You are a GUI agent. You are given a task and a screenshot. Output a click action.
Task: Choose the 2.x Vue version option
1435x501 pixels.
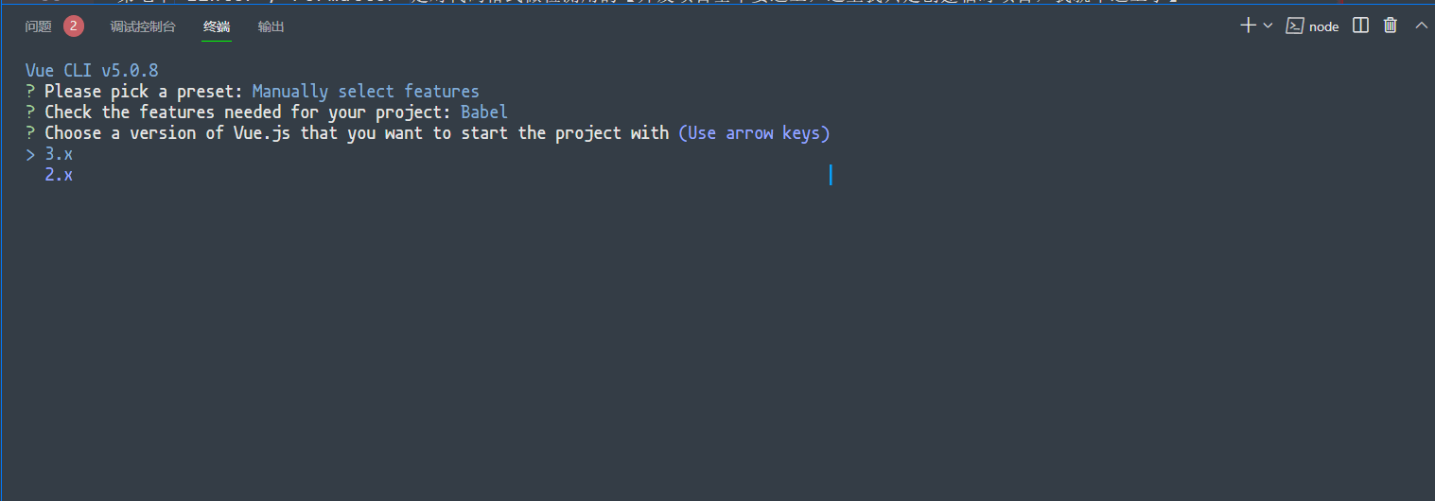[59, 175]
